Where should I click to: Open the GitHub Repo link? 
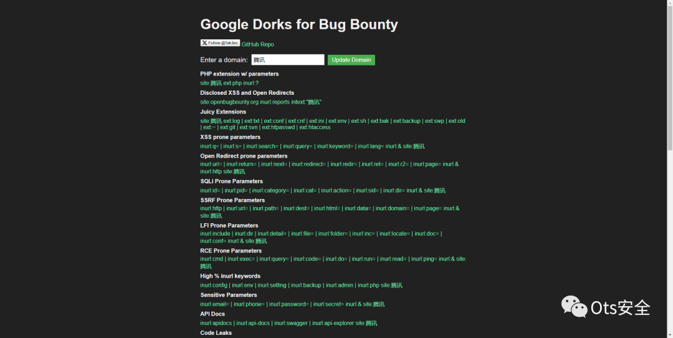tap(257, 44)
